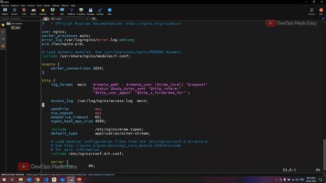Open the Windows Start button

pos(4,179)
